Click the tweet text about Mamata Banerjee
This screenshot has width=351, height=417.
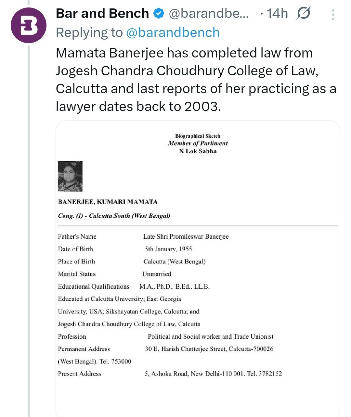[195, 80]
